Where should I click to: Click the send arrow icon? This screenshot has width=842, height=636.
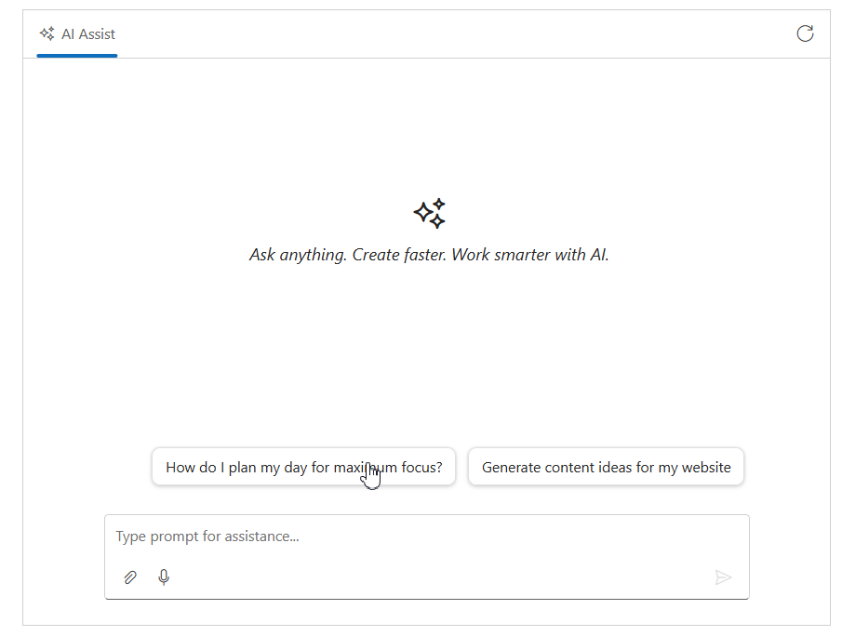(723, 577)
